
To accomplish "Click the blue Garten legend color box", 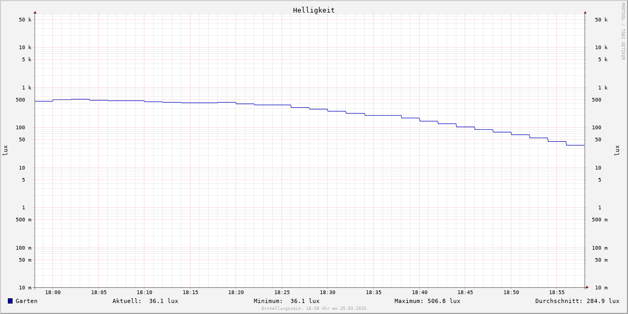I will [10, 301].
